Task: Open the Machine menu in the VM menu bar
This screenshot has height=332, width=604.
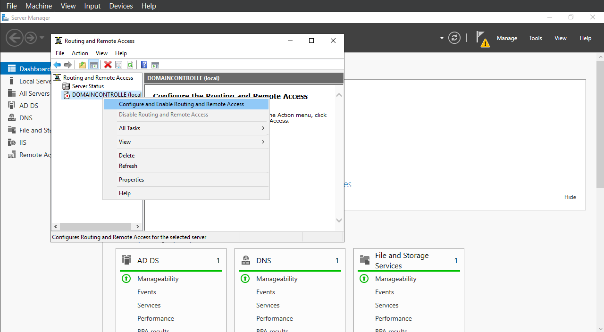Action: [39, 6]
